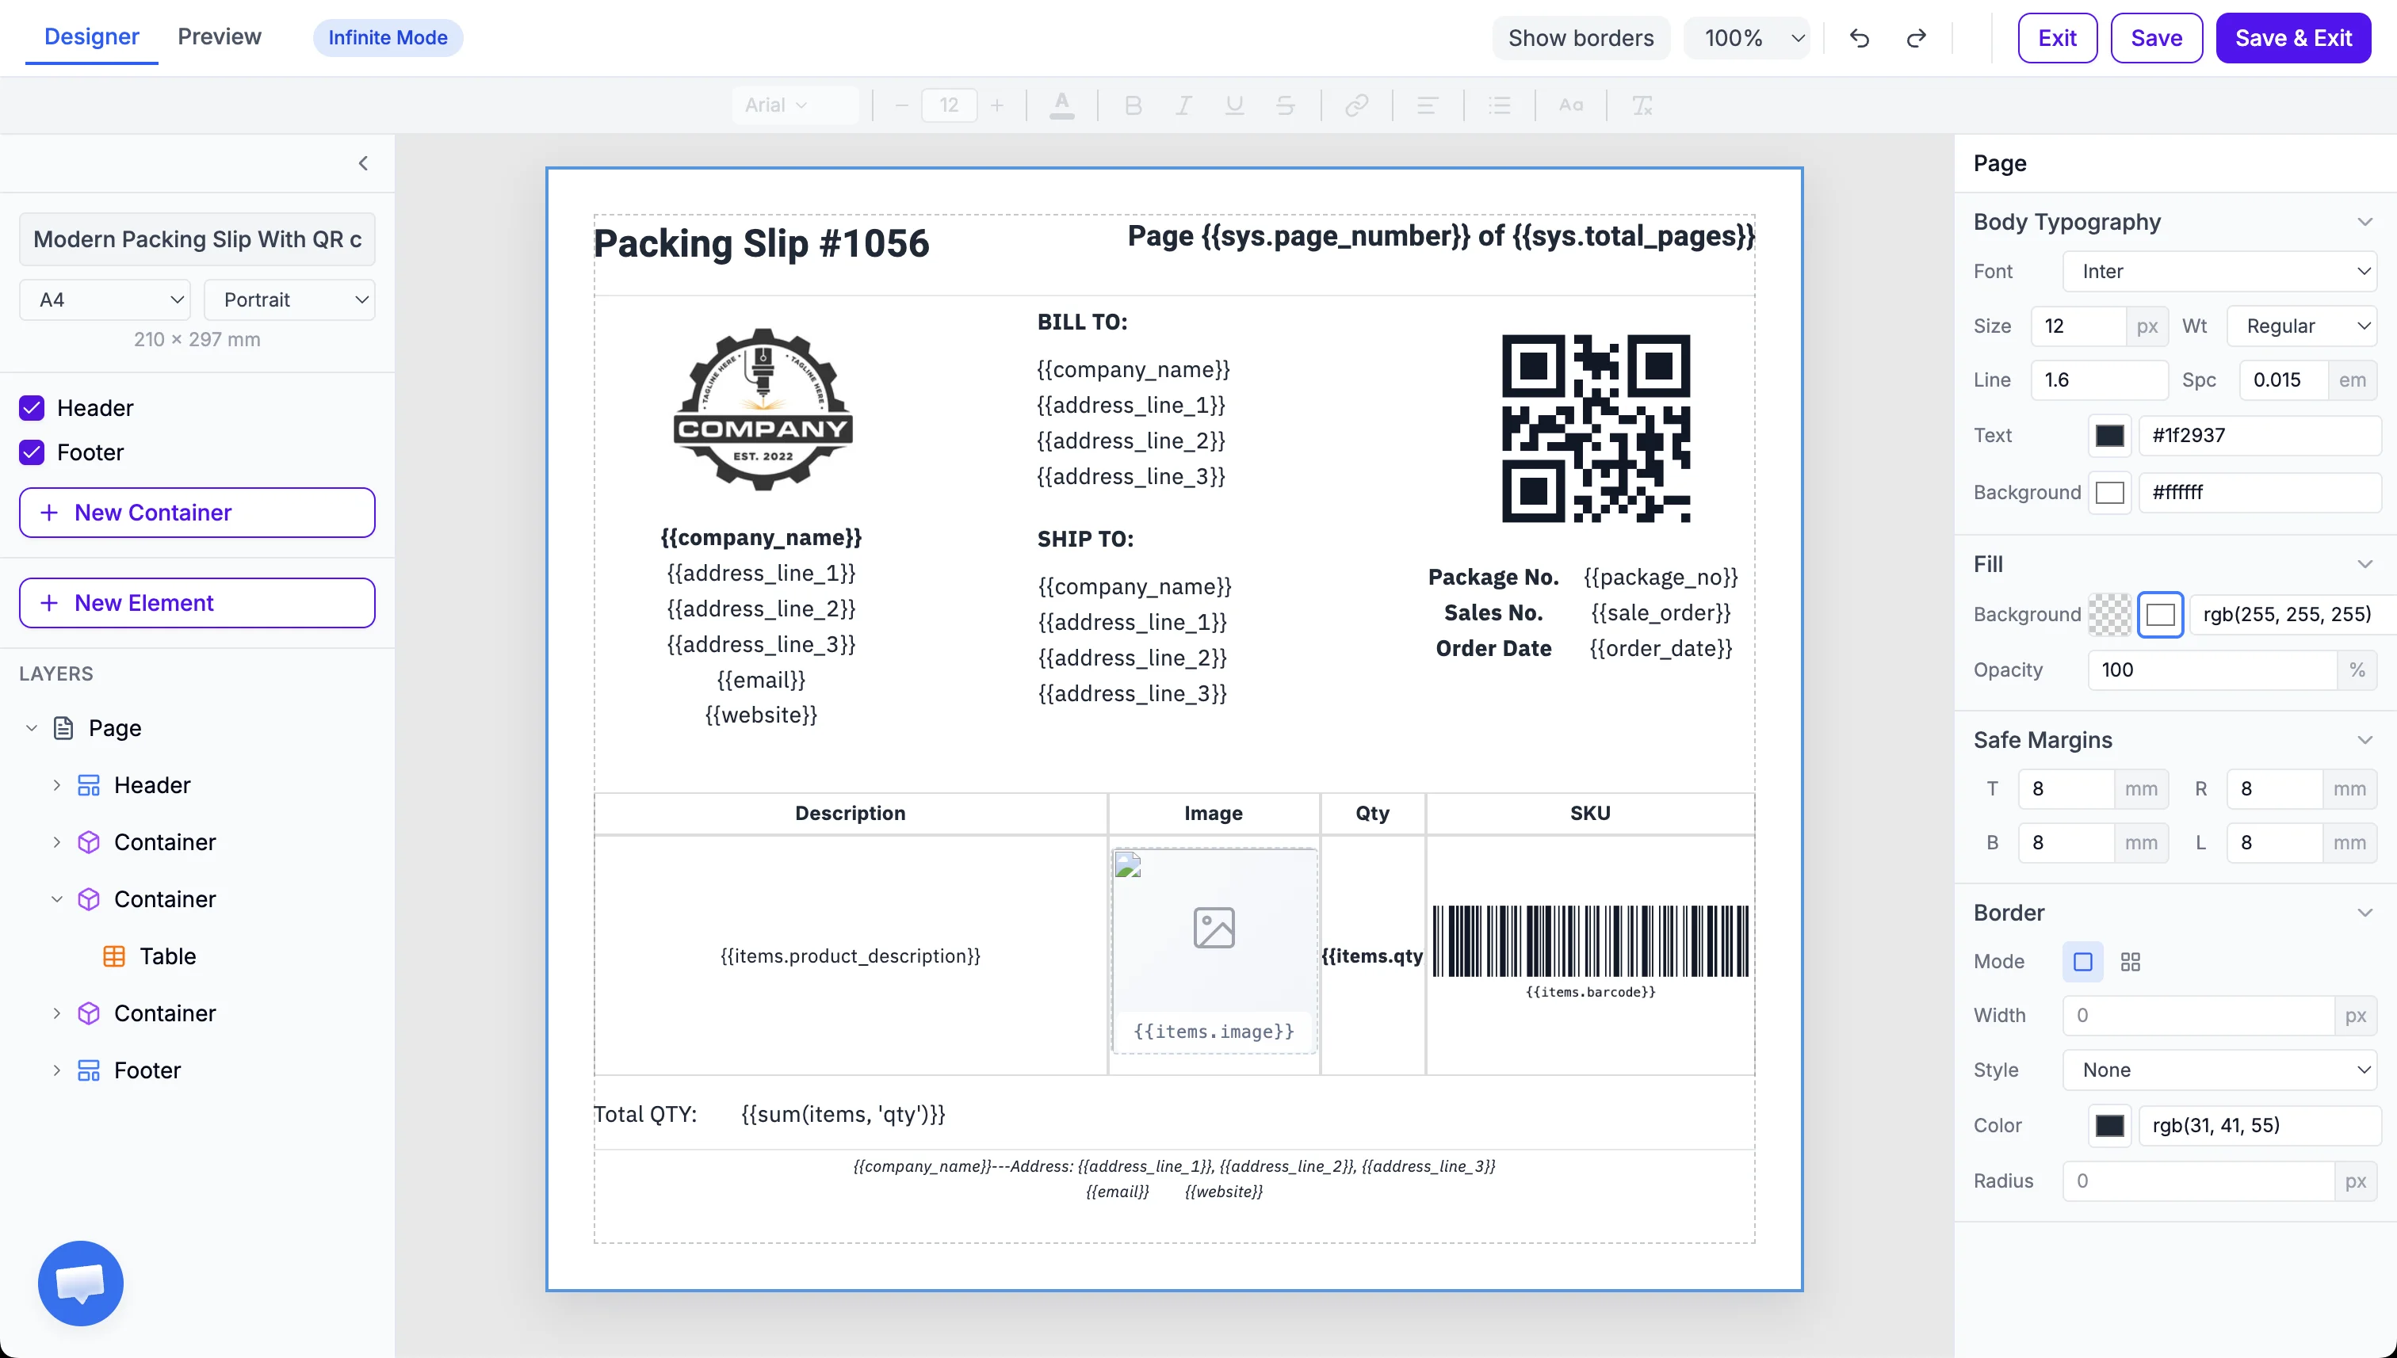Apply bold formatting in the text toolbar

(x=1133, y=105)
